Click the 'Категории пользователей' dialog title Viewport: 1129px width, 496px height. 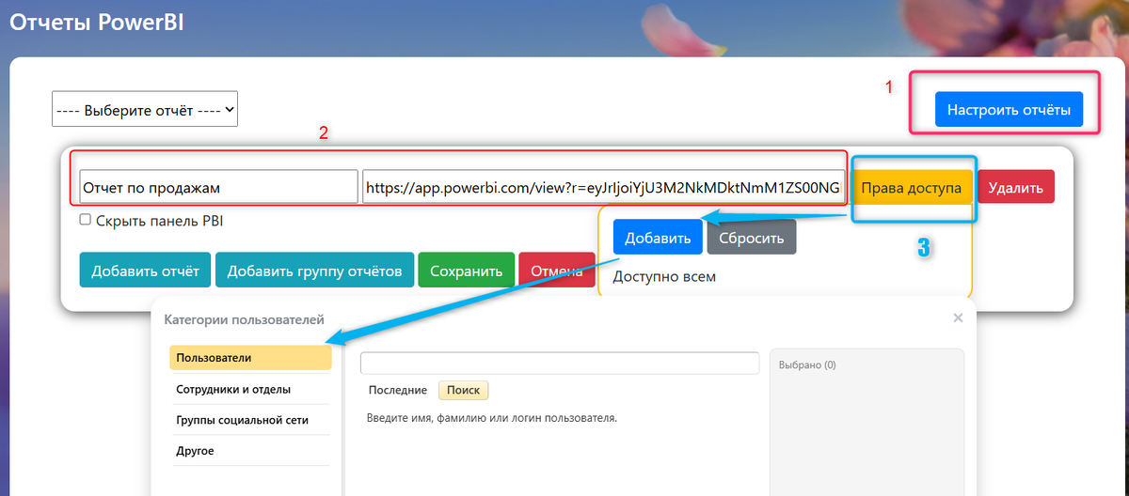pos(244,320)
